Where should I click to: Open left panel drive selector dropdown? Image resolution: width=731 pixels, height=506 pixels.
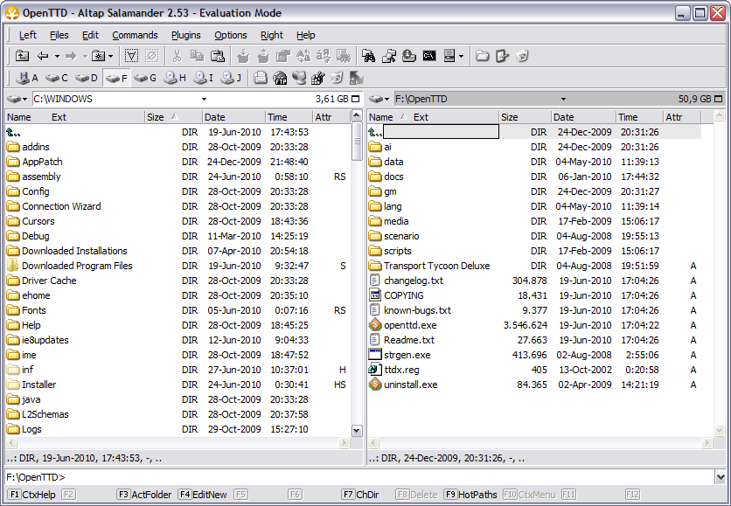click(17, 99)
